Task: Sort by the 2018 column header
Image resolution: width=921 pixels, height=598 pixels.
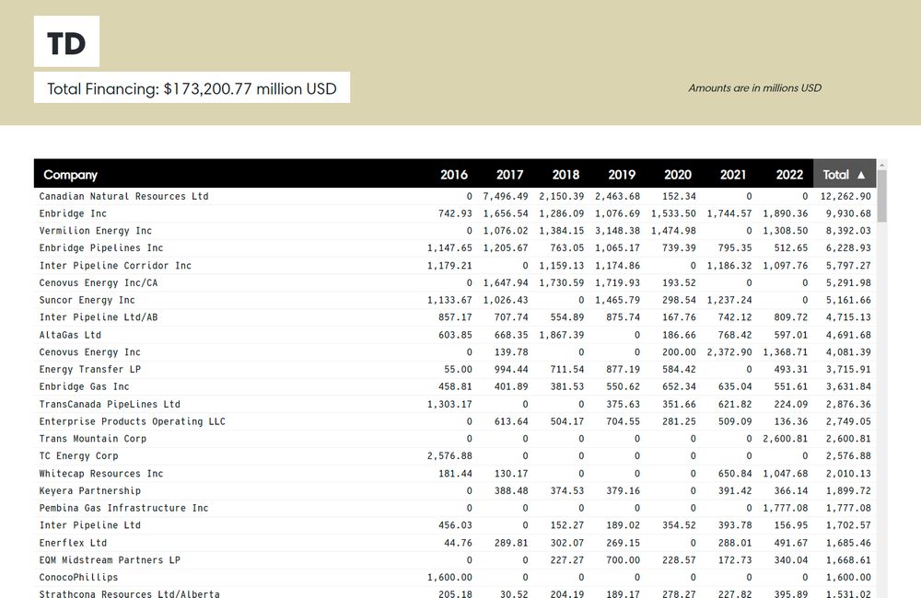Action: (565, 174)
